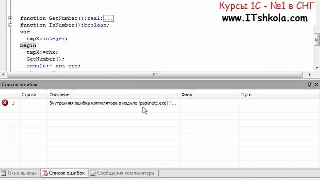Click the editor's down scroll arrow
The width and height of the screenshot is (320, 180).
click(x=317, y=68)
